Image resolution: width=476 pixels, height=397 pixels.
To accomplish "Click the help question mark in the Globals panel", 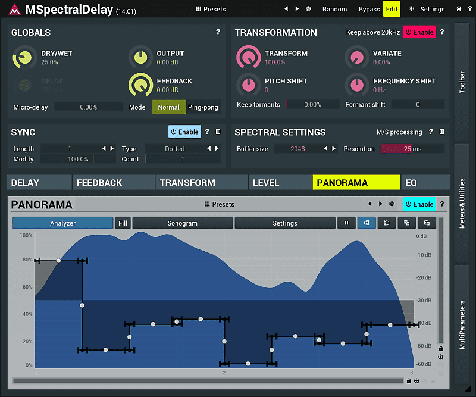I will click(x=218, y=32).
